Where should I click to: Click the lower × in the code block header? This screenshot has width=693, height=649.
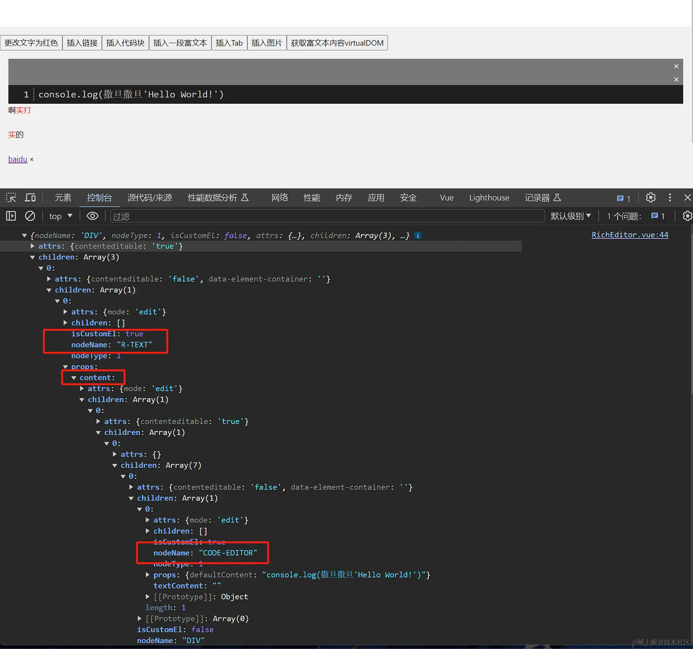[676, 80]
